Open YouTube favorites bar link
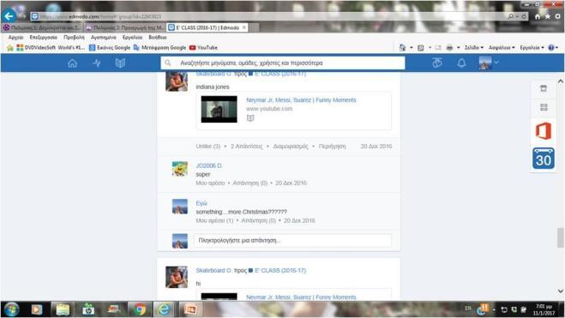Viewport: 565px width, 318px height. [203, 47]
